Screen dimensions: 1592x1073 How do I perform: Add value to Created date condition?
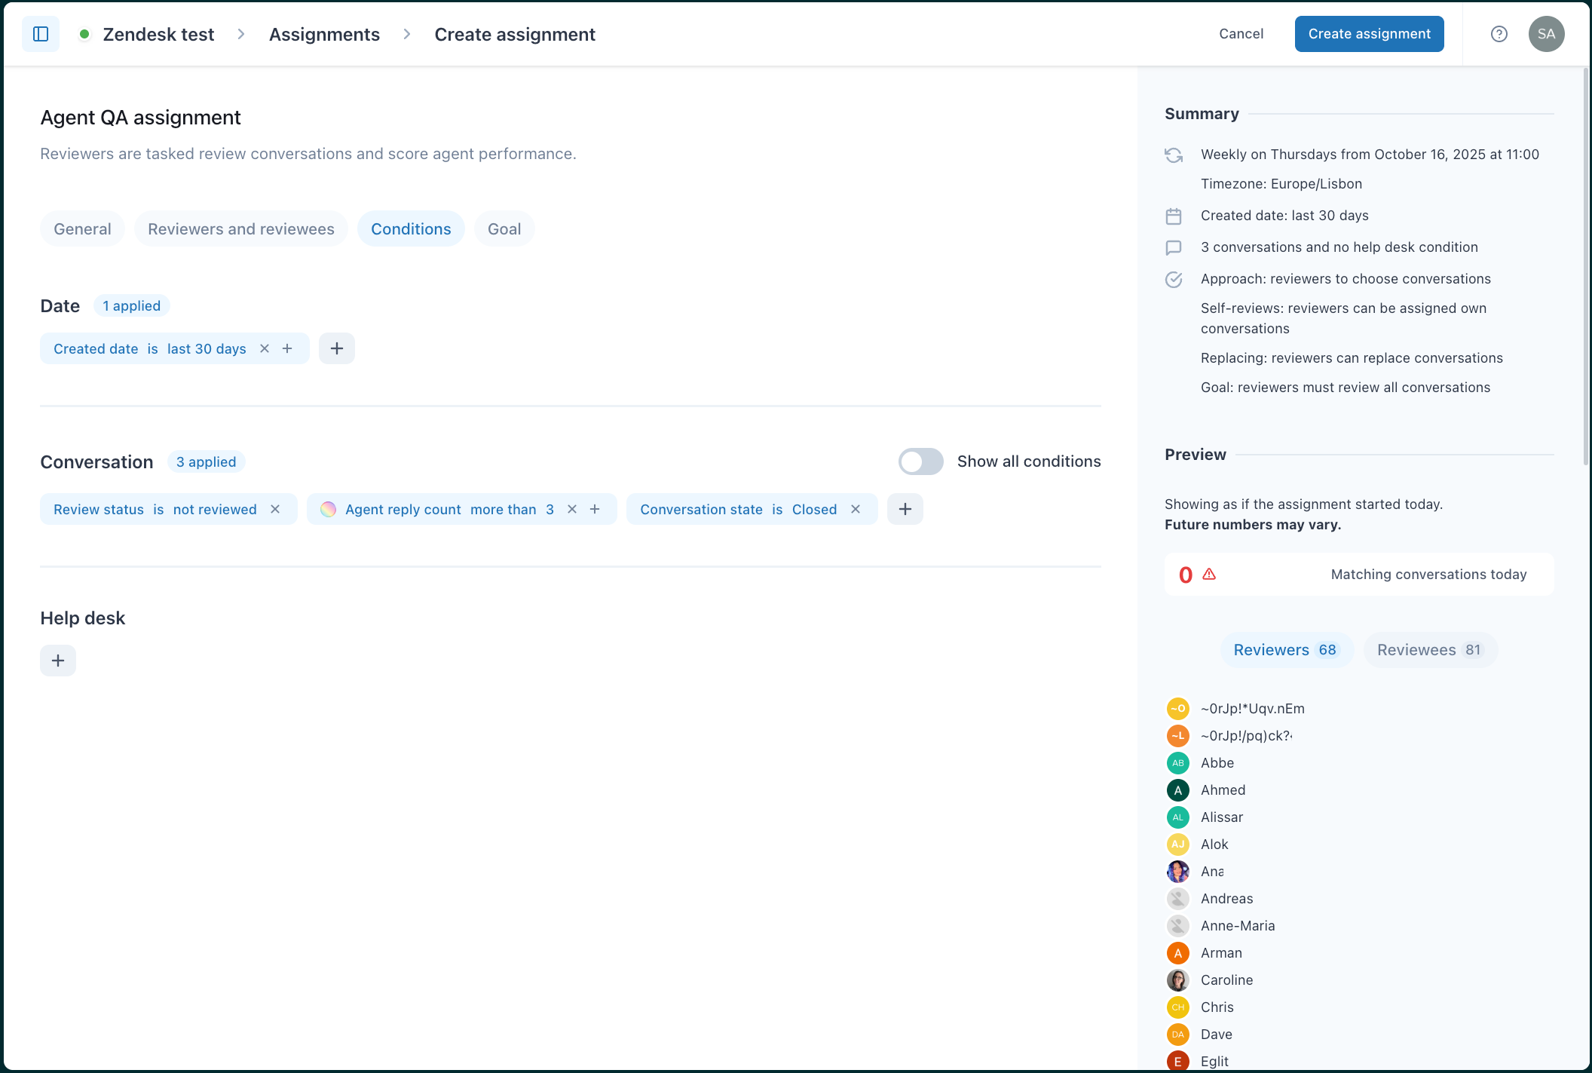pos(287,348)
